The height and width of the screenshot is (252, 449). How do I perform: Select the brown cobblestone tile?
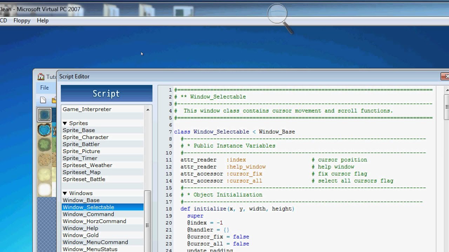click(x=45, y=160)
